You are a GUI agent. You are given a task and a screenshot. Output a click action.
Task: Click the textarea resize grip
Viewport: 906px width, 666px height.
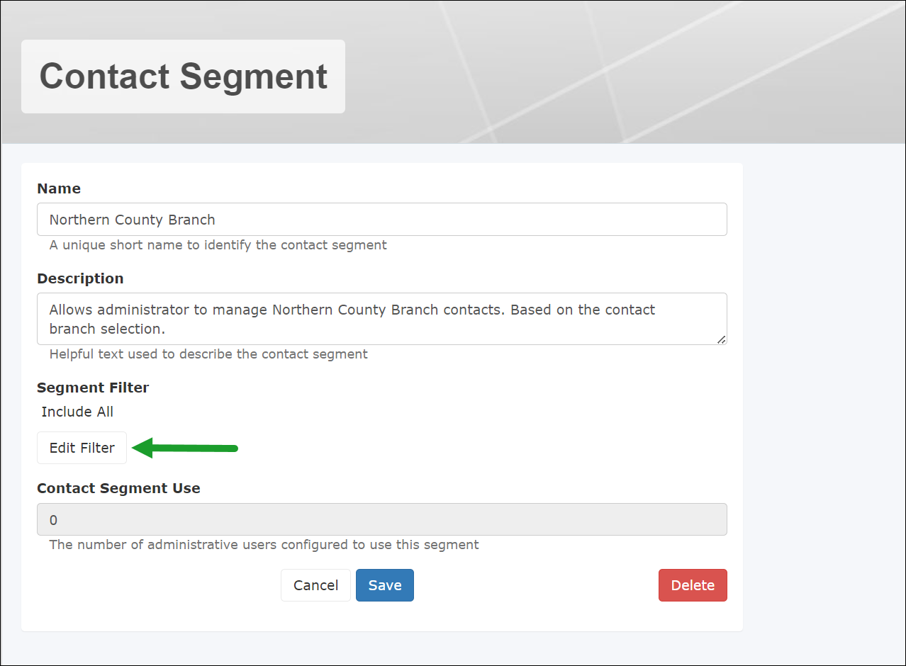point(723,341)
